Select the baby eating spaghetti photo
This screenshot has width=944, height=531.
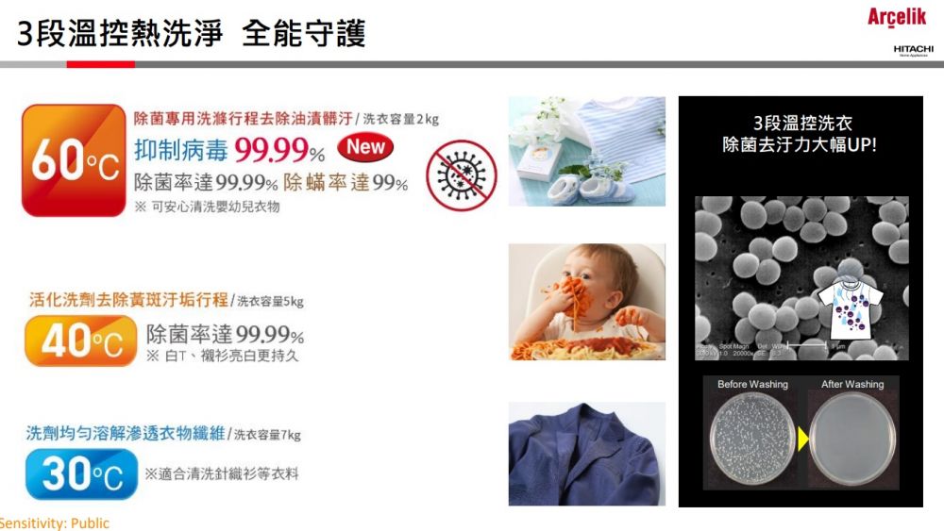pos(587,302)
